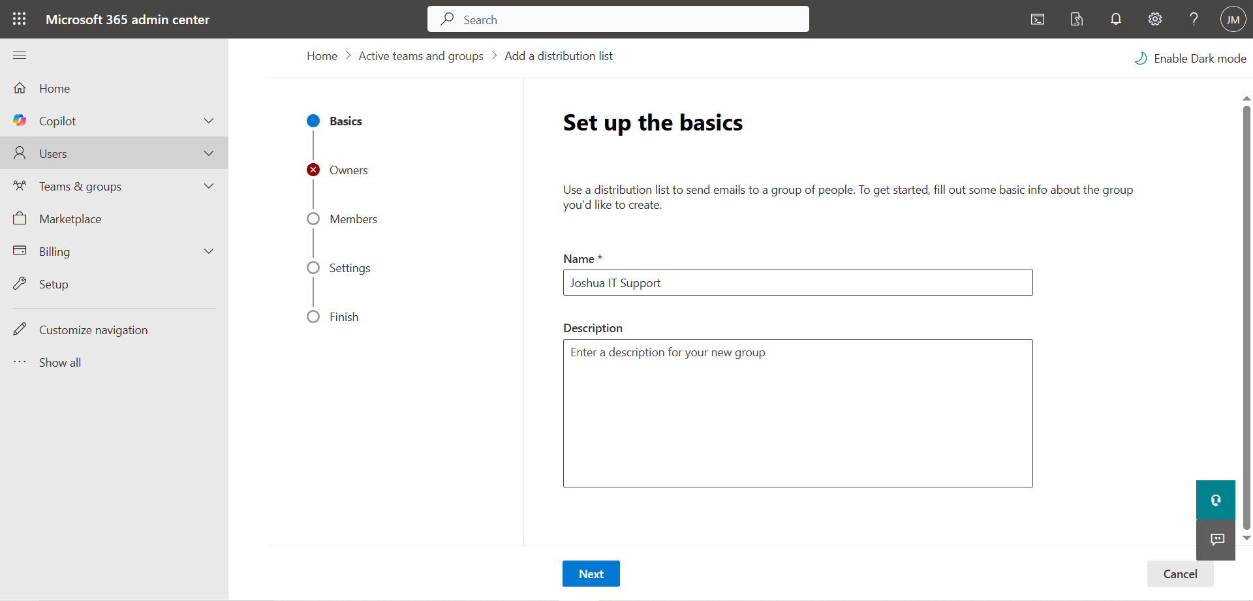
Task: Click the Name input field
Action: (x=797, y=283)
